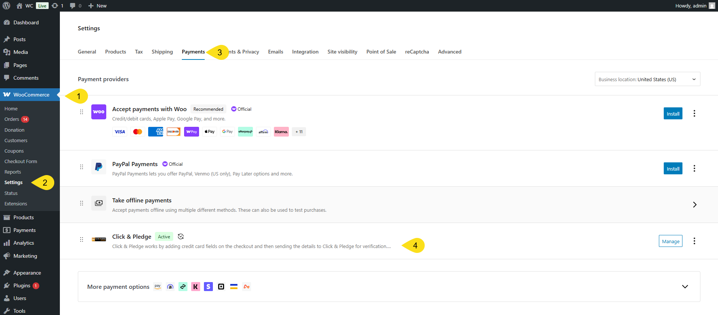Viewport: 718px width, 315px height.
Task: Manage Click & Pledge gateway
Action: coord(670,241)
